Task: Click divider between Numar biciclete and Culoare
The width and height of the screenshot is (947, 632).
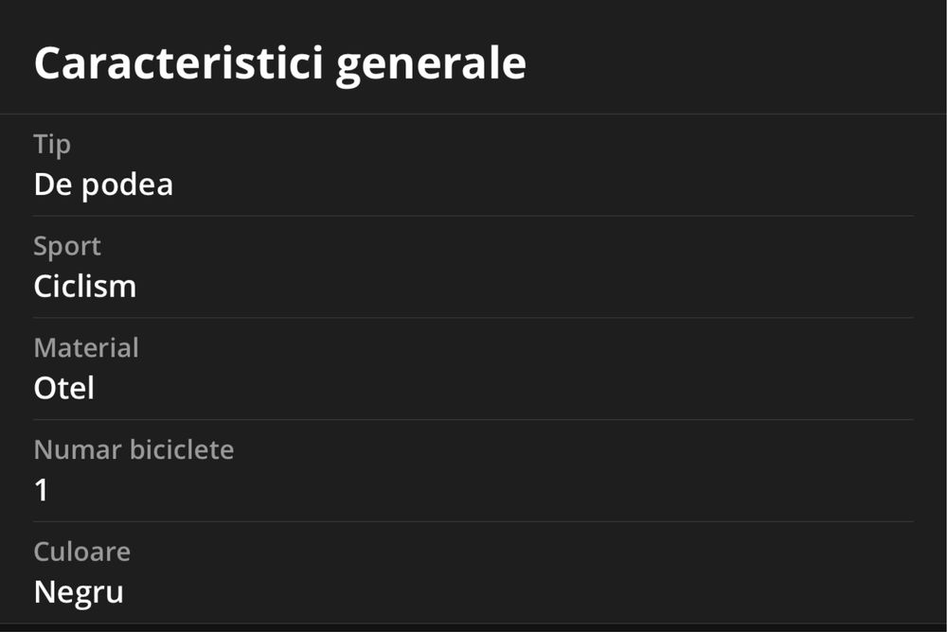Action: click(x=473, y=521)
